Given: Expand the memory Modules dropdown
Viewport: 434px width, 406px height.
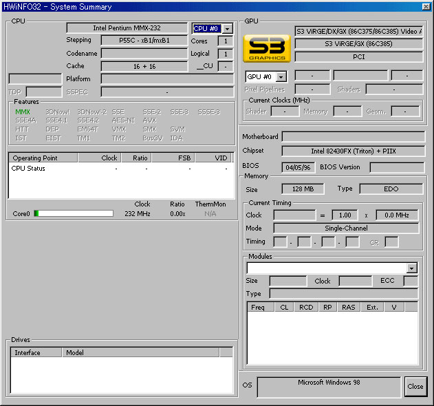Looking at the screenshot, I should tap(411, 268).
